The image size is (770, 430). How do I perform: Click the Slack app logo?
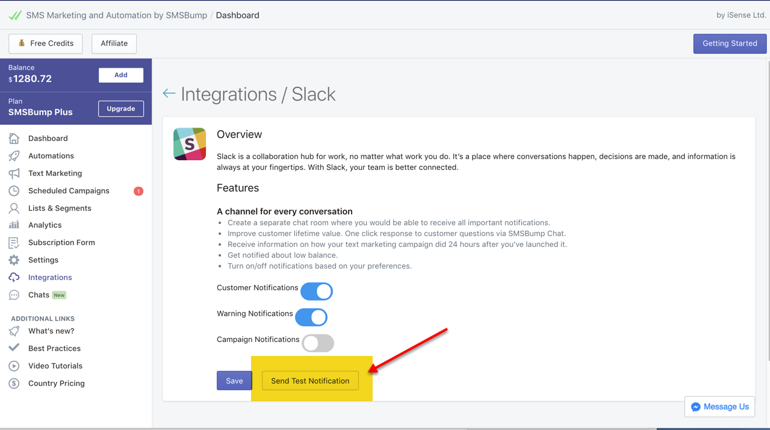(x=190, y=144)
